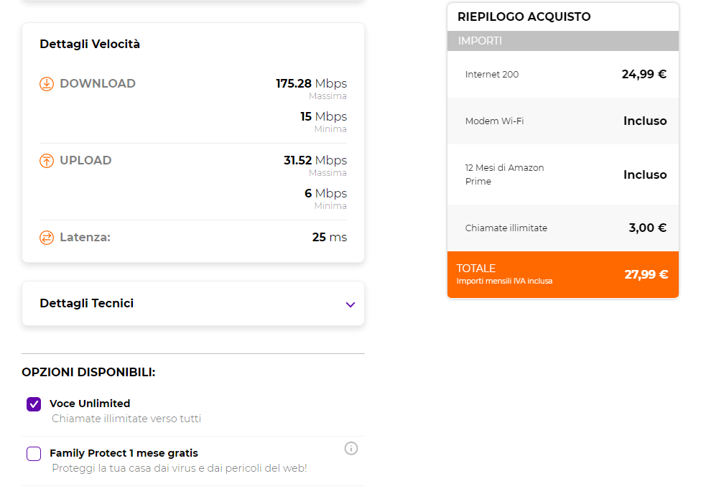Click the Internet 200 summary row

pyautogui.click(x=563, y=74)
